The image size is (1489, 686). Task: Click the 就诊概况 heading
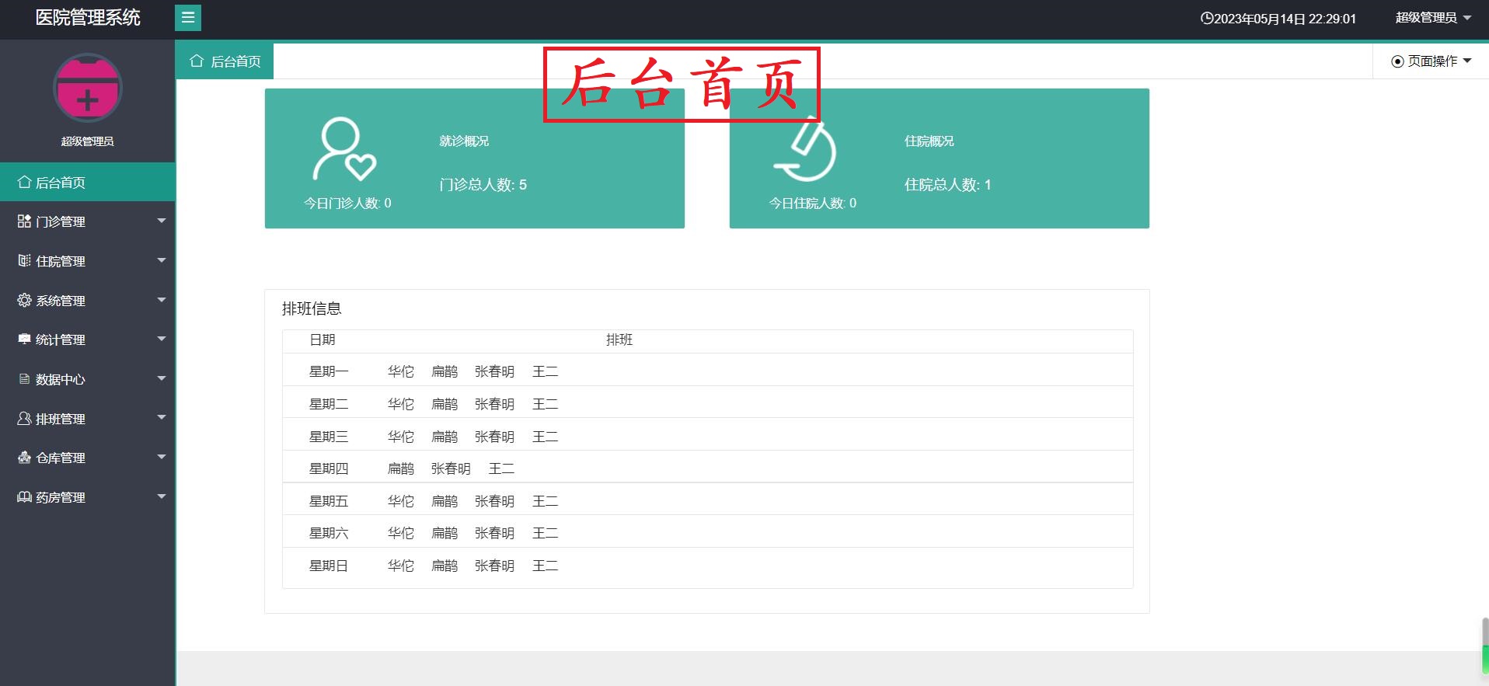464,141
